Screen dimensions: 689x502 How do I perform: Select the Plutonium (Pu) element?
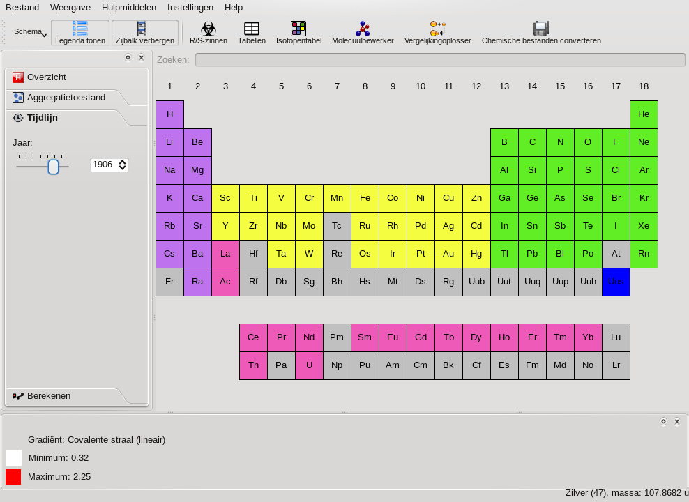click(365, 365)
